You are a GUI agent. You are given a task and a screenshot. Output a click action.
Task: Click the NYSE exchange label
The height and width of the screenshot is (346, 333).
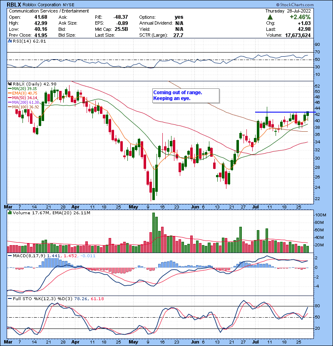(68, 5)
